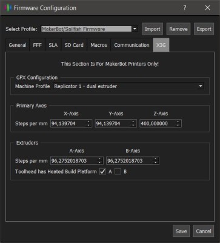The image size is (220, 243).
Task: Click the help question mark button
Action: 184,8
